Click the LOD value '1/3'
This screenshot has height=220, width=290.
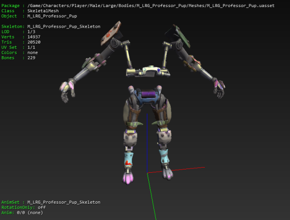(x=31, y=32)
